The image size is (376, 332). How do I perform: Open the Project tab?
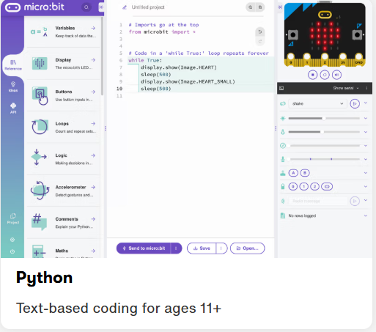(x=13, y=218)
